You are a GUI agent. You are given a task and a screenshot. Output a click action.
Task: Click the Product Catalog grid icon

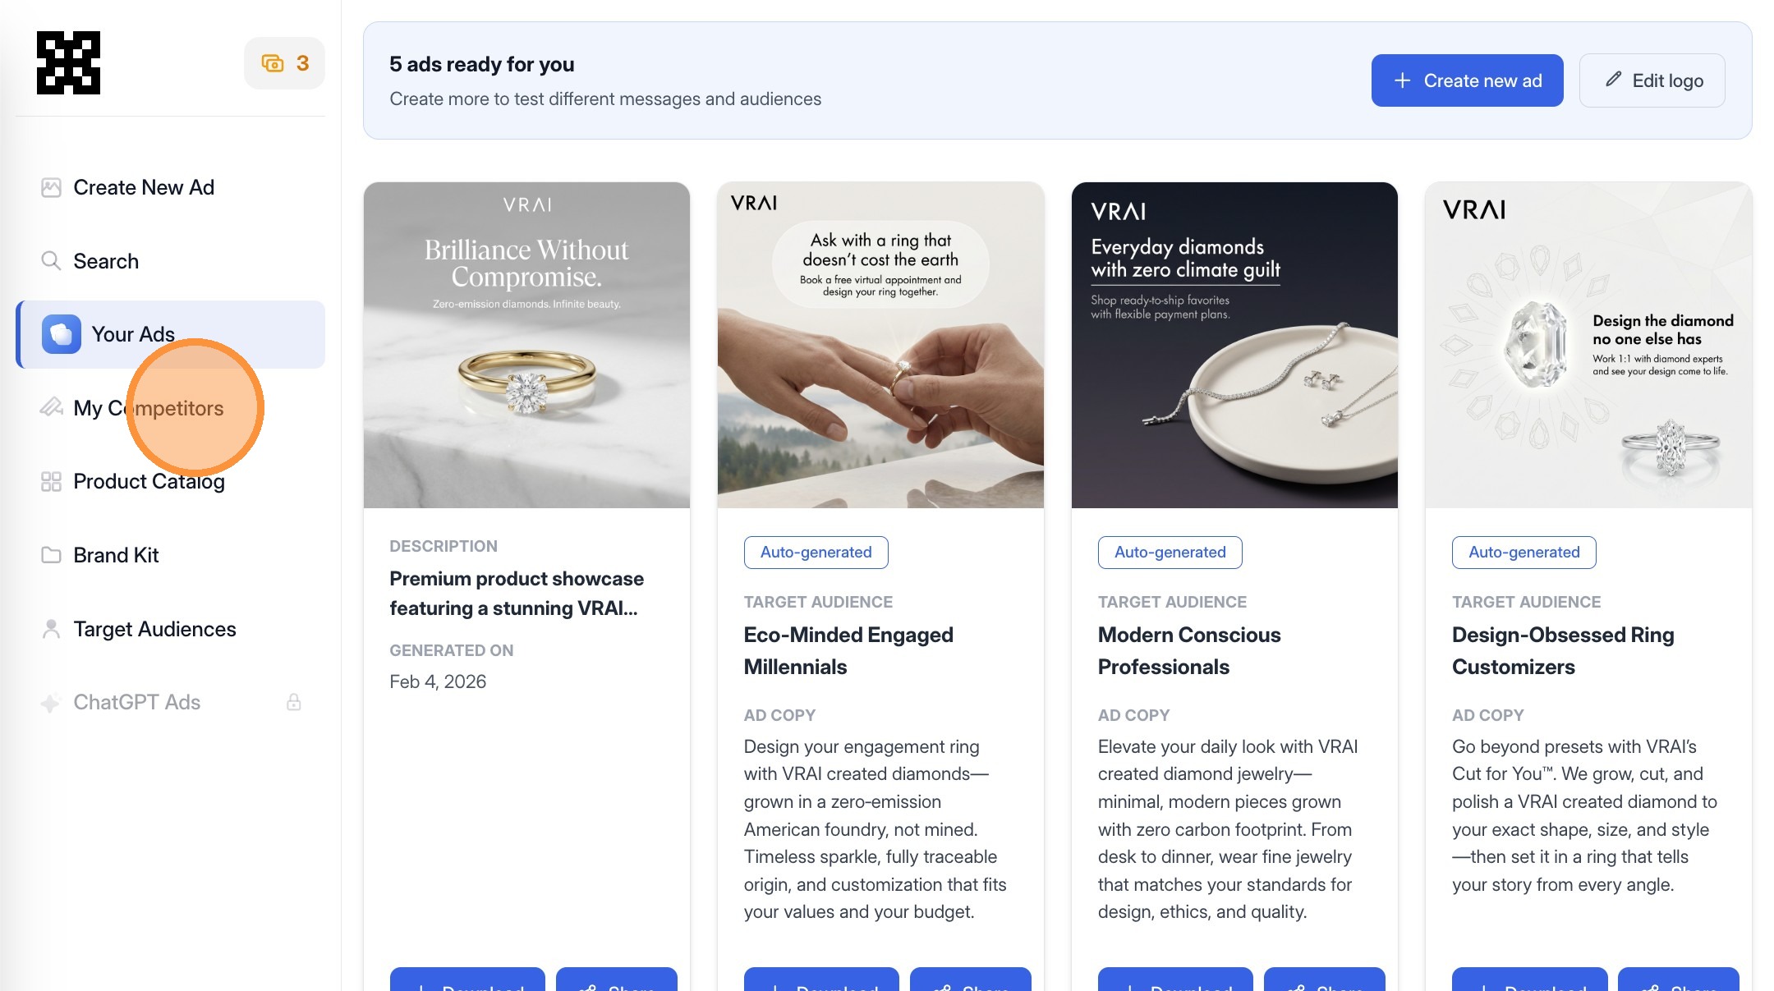pyautogui.click(x=51, y=482)
